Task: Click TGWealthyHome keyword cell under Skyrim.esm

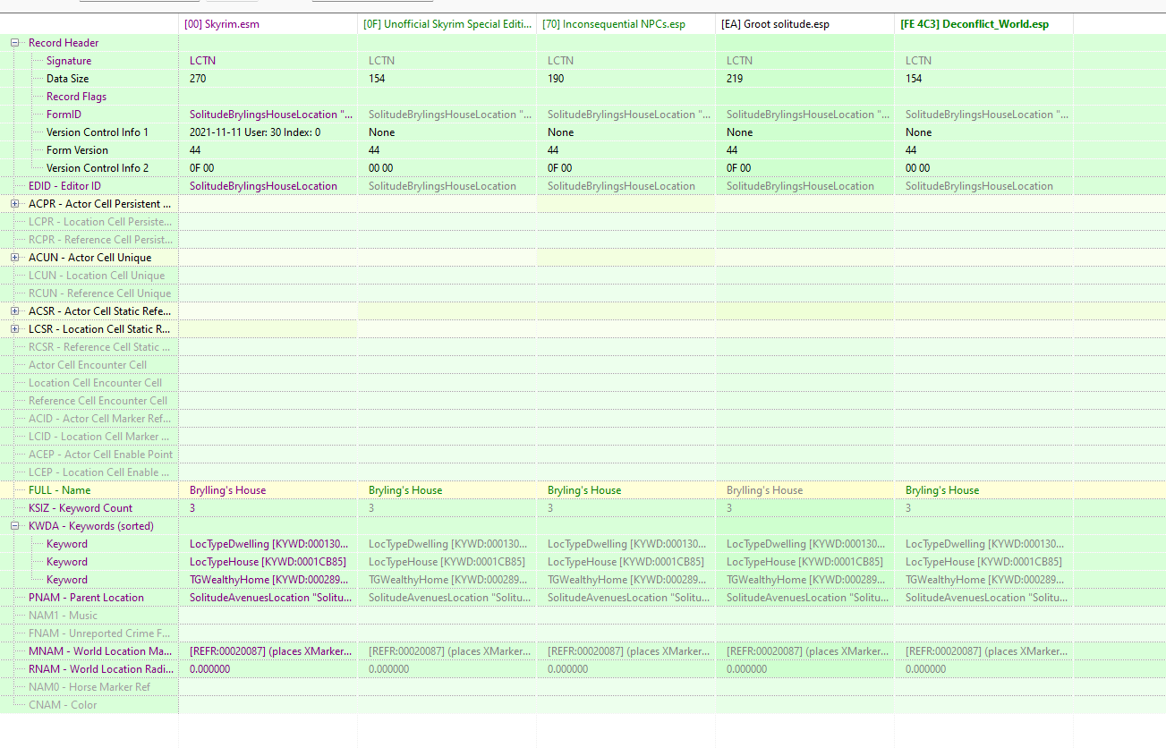Action: tap(271, 580)
